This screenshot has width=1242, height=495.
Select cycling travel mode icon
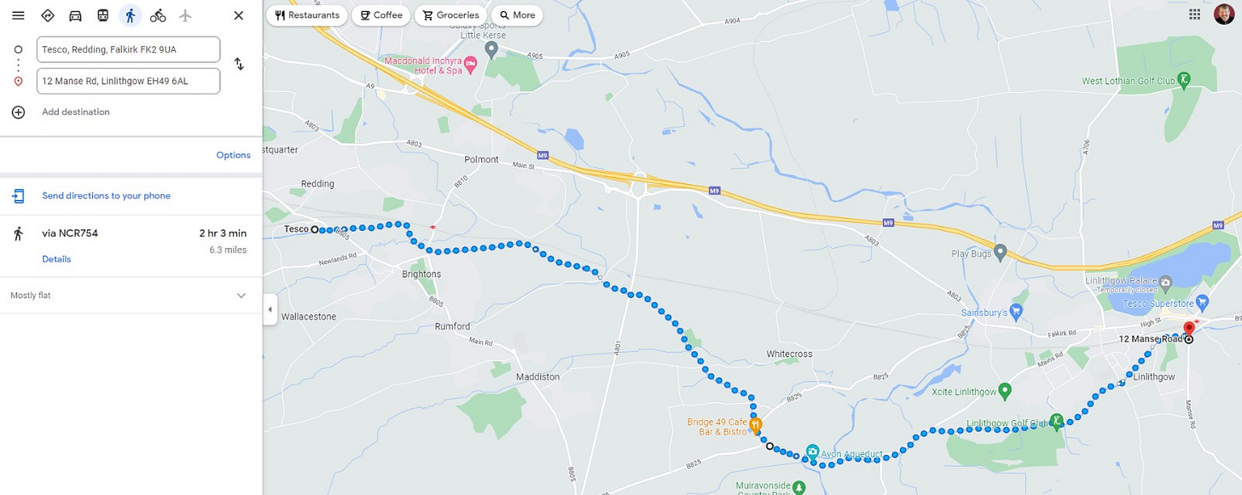pos(158,15)
